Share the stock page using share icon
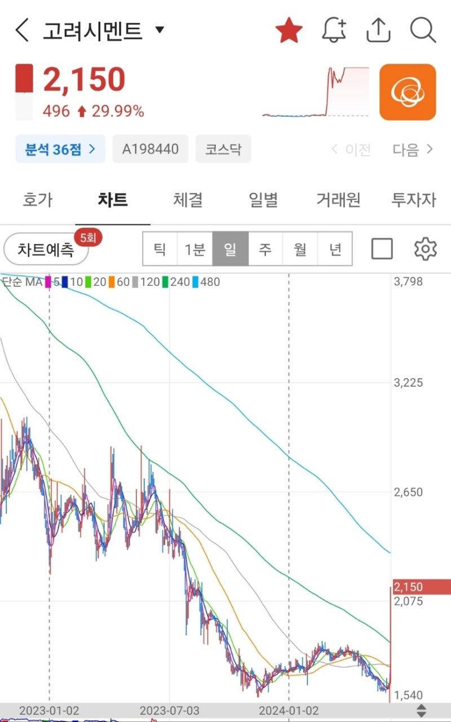The width and height of the screenshot is (451, 722). point(378,30)
